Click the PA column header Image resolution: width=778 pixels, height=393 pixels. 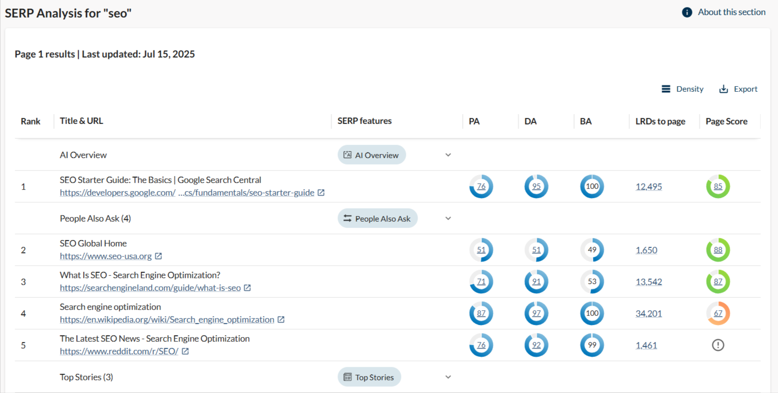(474, 121)
